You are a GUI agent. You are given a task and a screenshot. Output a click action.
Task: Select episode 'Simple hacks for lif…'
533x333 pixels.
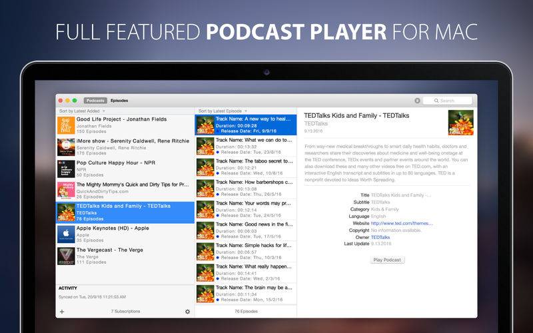246,251
